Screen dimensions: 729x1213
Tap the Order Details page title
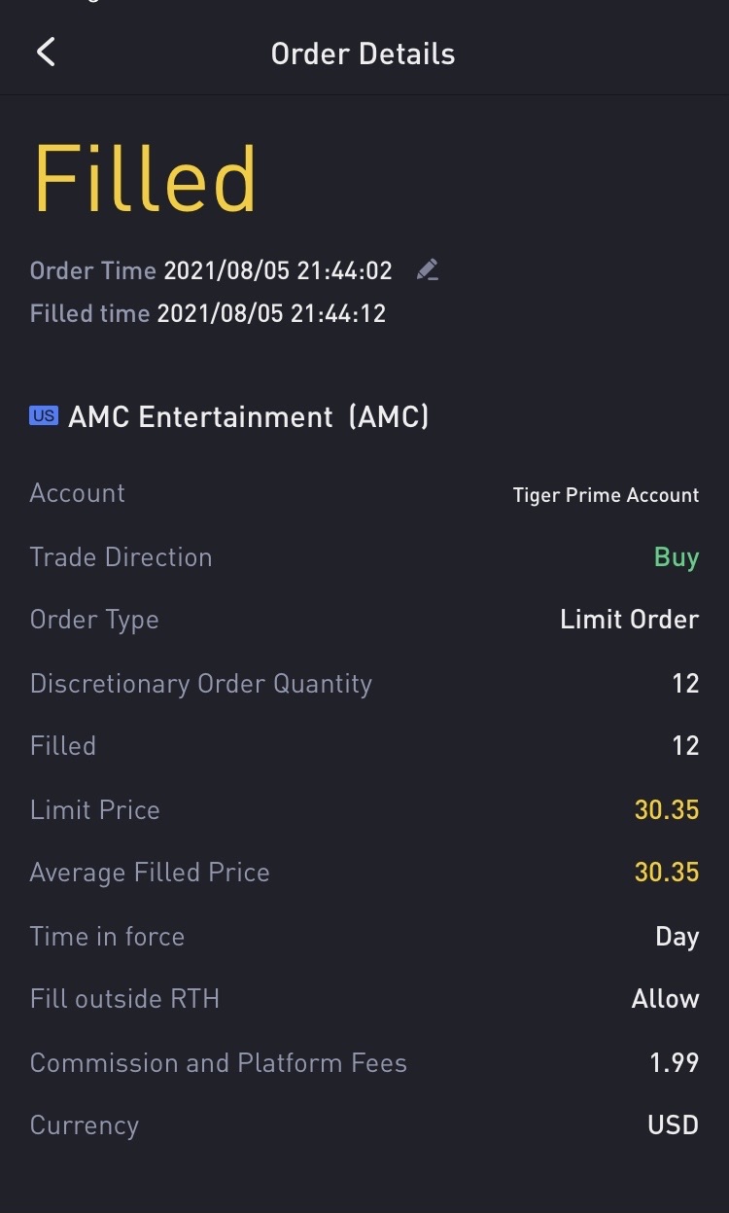pyautogui.click(x=363, y=54)
